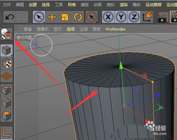Click the Undo arrow icon
This screenshot has height=140, width=177.
click(x=9, y=17)
